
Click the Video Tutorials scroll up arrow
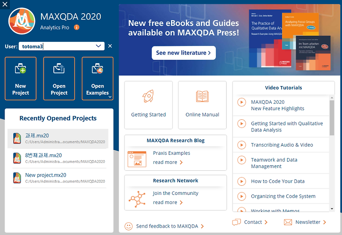pos(332,97)
